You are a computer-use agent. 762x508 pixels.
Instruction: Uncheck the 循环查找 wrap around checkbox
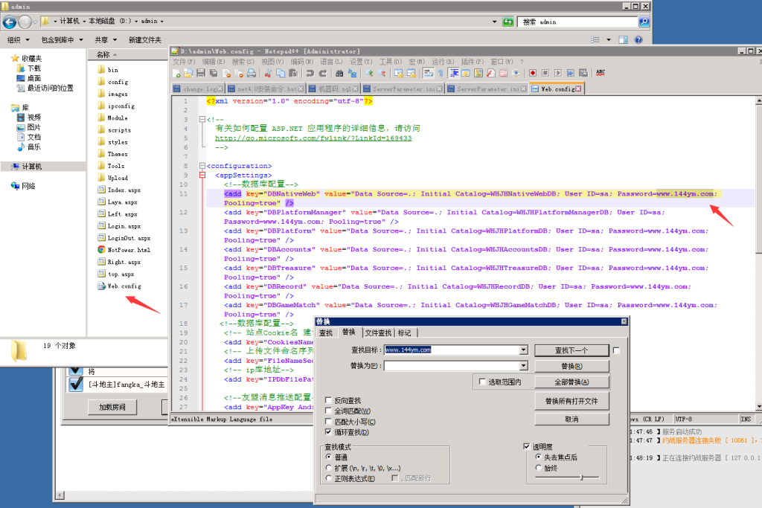point(329,432)
